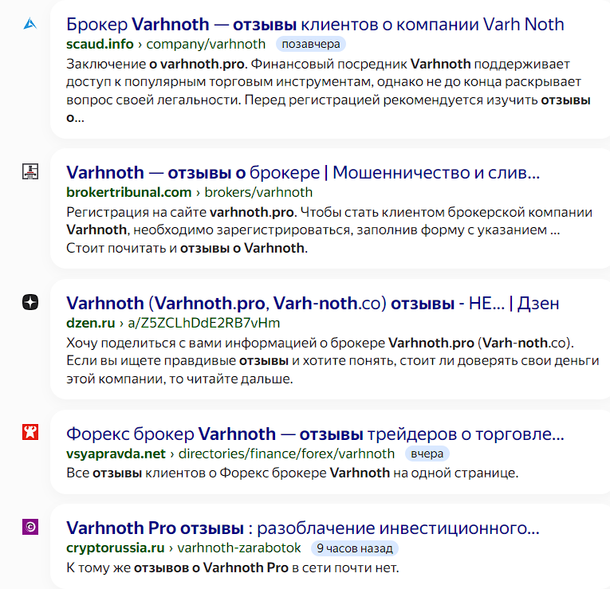Open 'Varhnoth Pro отзывы: разоблачение' result
Viewport: 610px width, 589px height.
303,528
